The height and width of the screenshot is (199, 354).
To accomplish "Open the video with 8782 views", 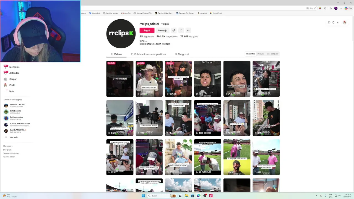I will pyautogui.click(x=266, y=157).
